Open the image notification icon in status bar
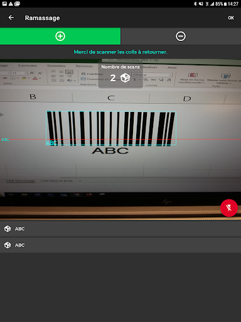This screenshot has width=241, height=322. coord(4,4)
